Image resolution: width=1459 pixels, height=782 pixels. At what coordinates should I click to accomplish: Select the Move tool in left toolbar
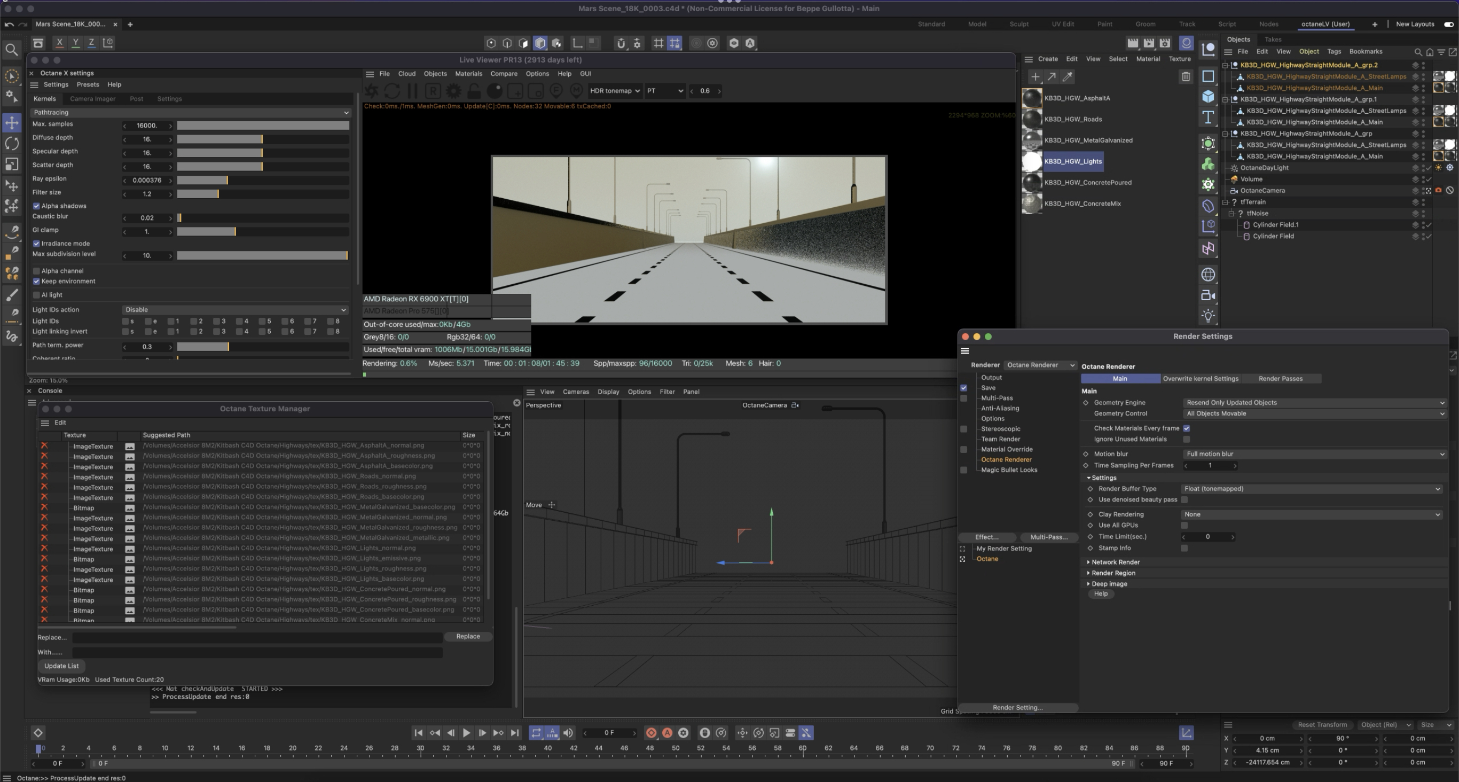[11, 122]
